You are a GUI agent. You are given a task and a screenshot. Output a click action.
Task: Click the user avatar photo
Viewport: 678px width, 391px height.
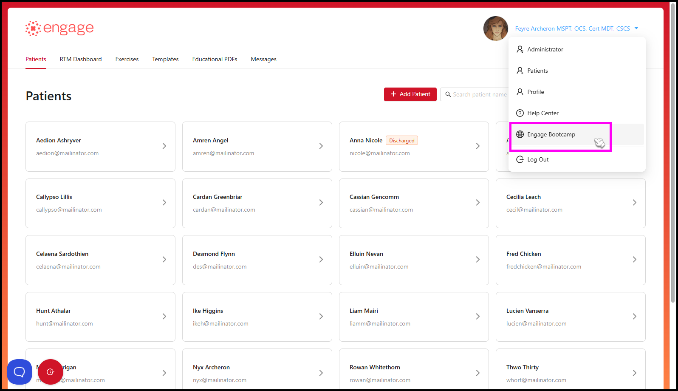click(496, 28)
